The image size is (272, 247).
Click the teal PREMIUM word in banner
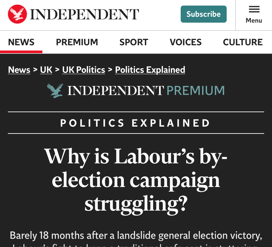(x=196, y=91)
